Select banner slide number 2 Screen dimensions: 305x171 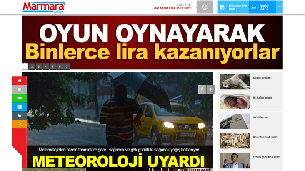(x=32, y=66)
